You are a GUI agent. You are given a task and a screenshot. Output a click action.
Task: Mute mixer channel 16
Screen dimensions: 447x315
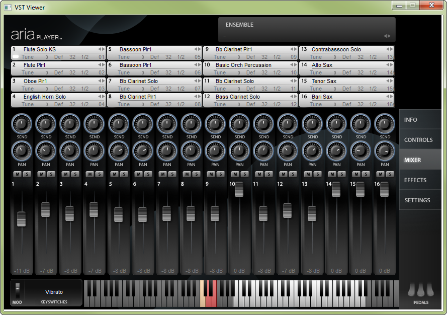(380, 174)
